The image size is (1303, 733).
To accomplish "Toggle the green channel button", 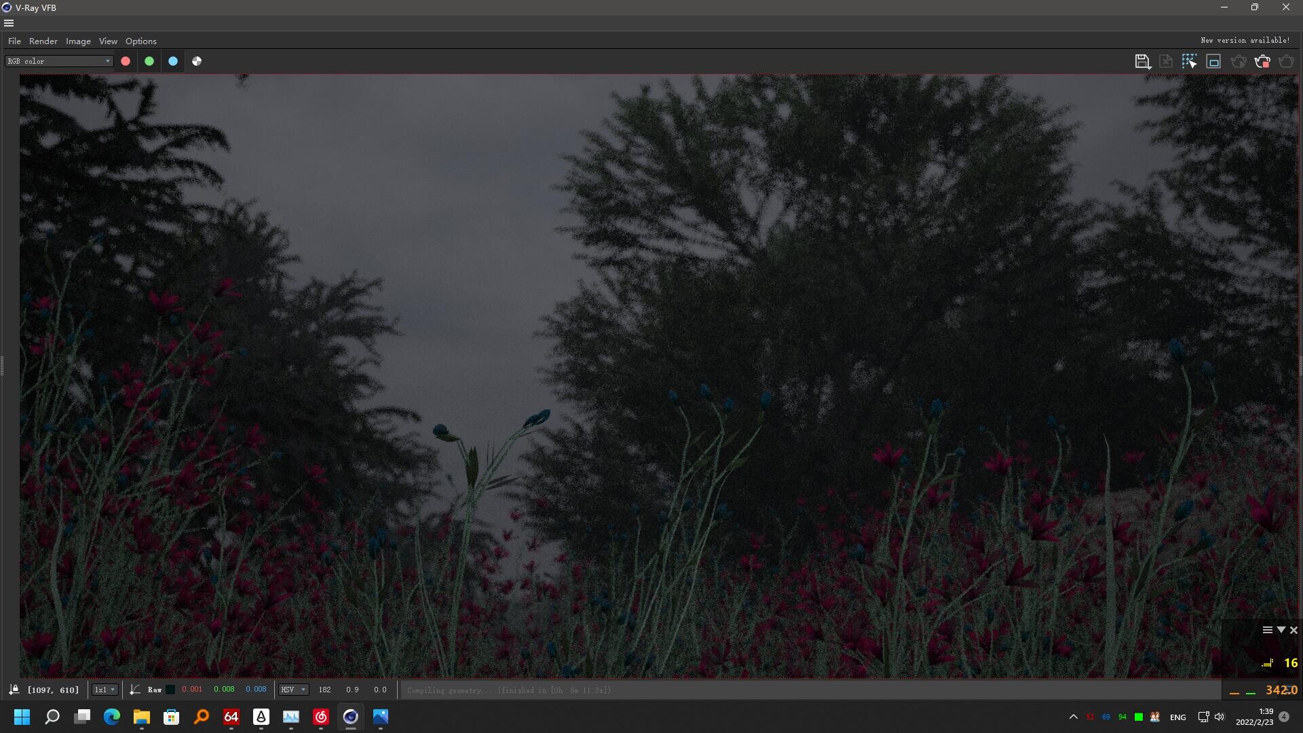I will click(x=149, y=61).
